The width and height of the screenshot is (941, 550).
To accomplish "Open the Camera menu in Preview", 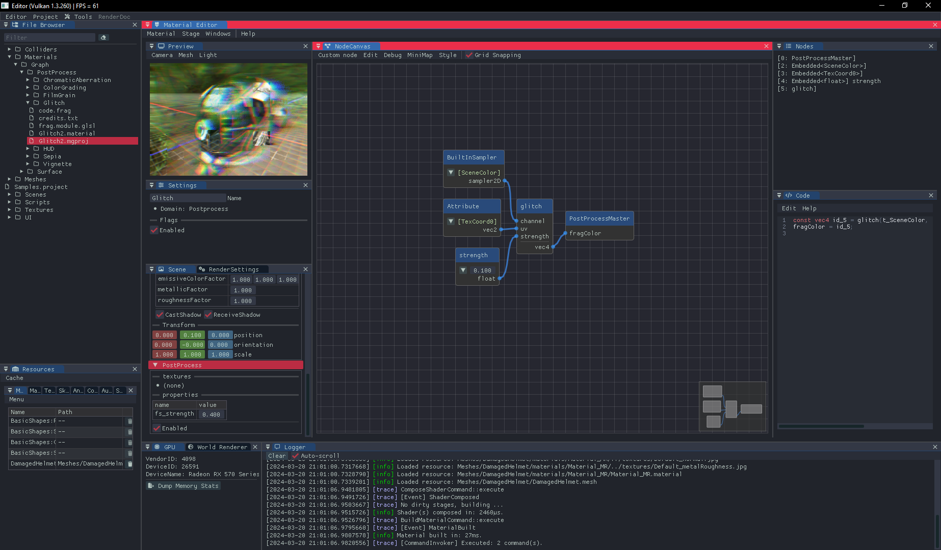I will [x=162, y=56].
